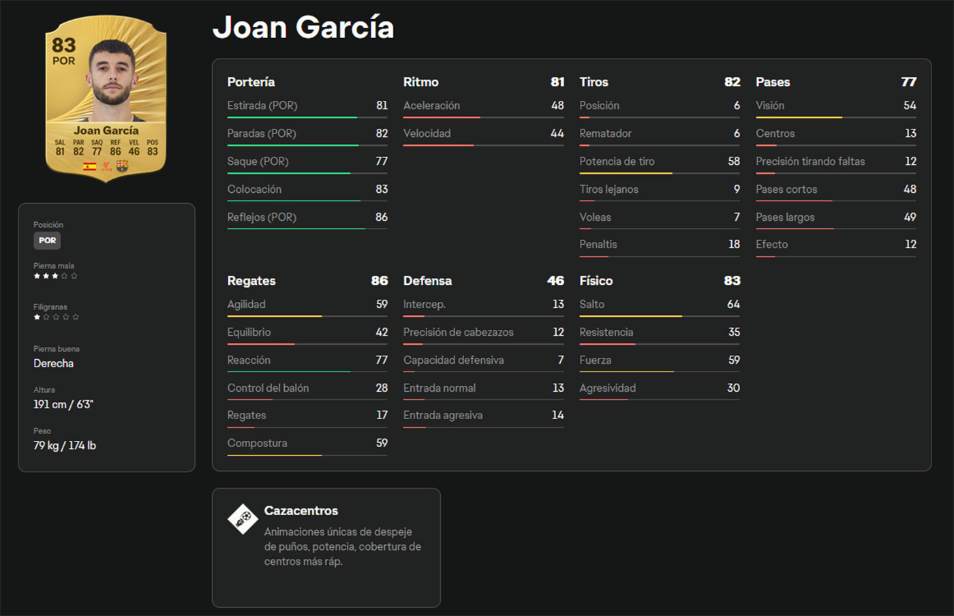Click the Salto stat row under Físico
This screenshot has width=954, height=616.
tap(658, 305)
